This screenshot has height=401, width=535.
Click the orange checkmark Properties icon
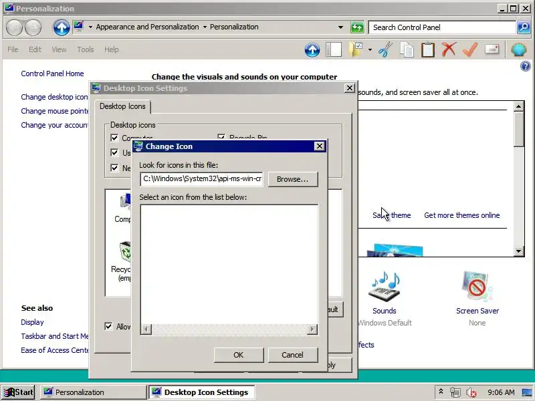[x=470, y=49]
